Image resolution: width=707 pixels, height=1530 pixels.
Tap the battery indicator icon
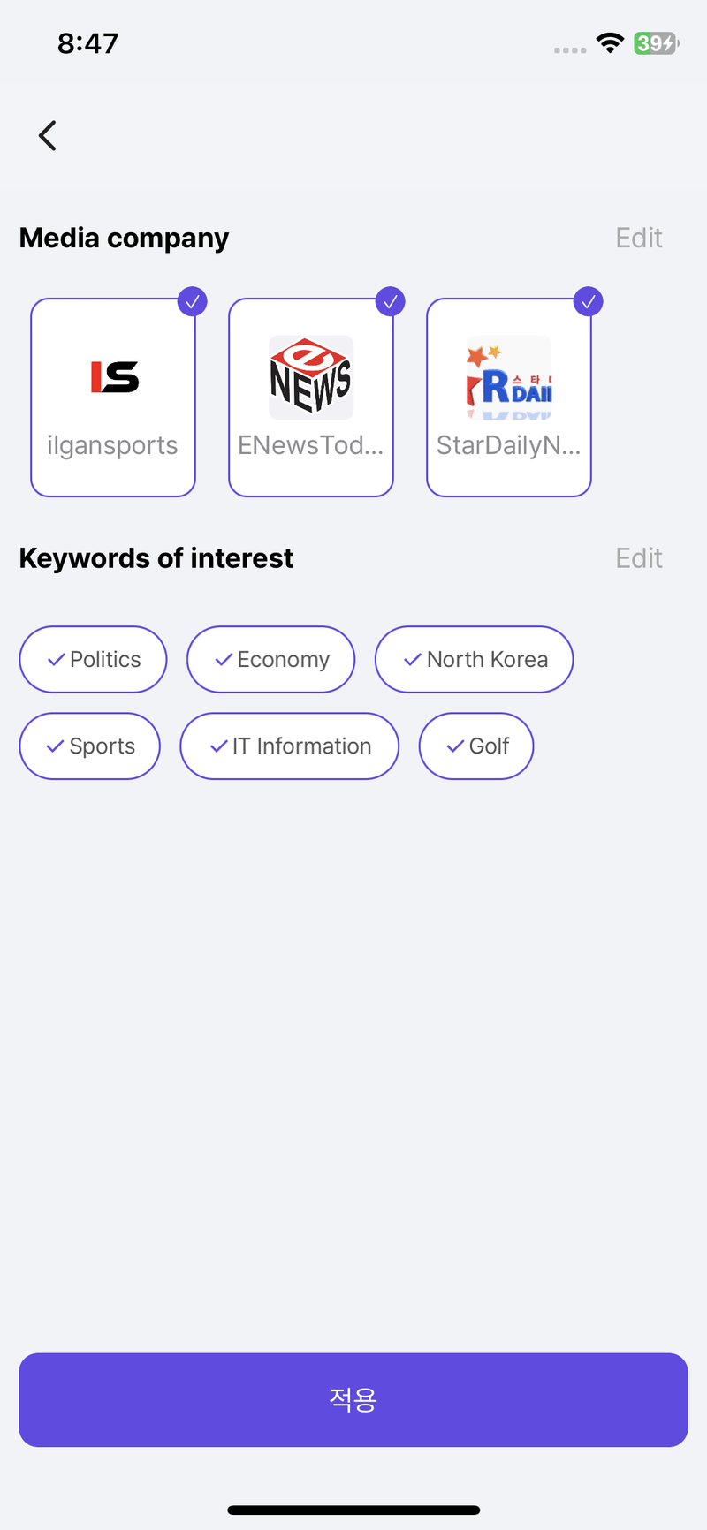pos(656,43)
